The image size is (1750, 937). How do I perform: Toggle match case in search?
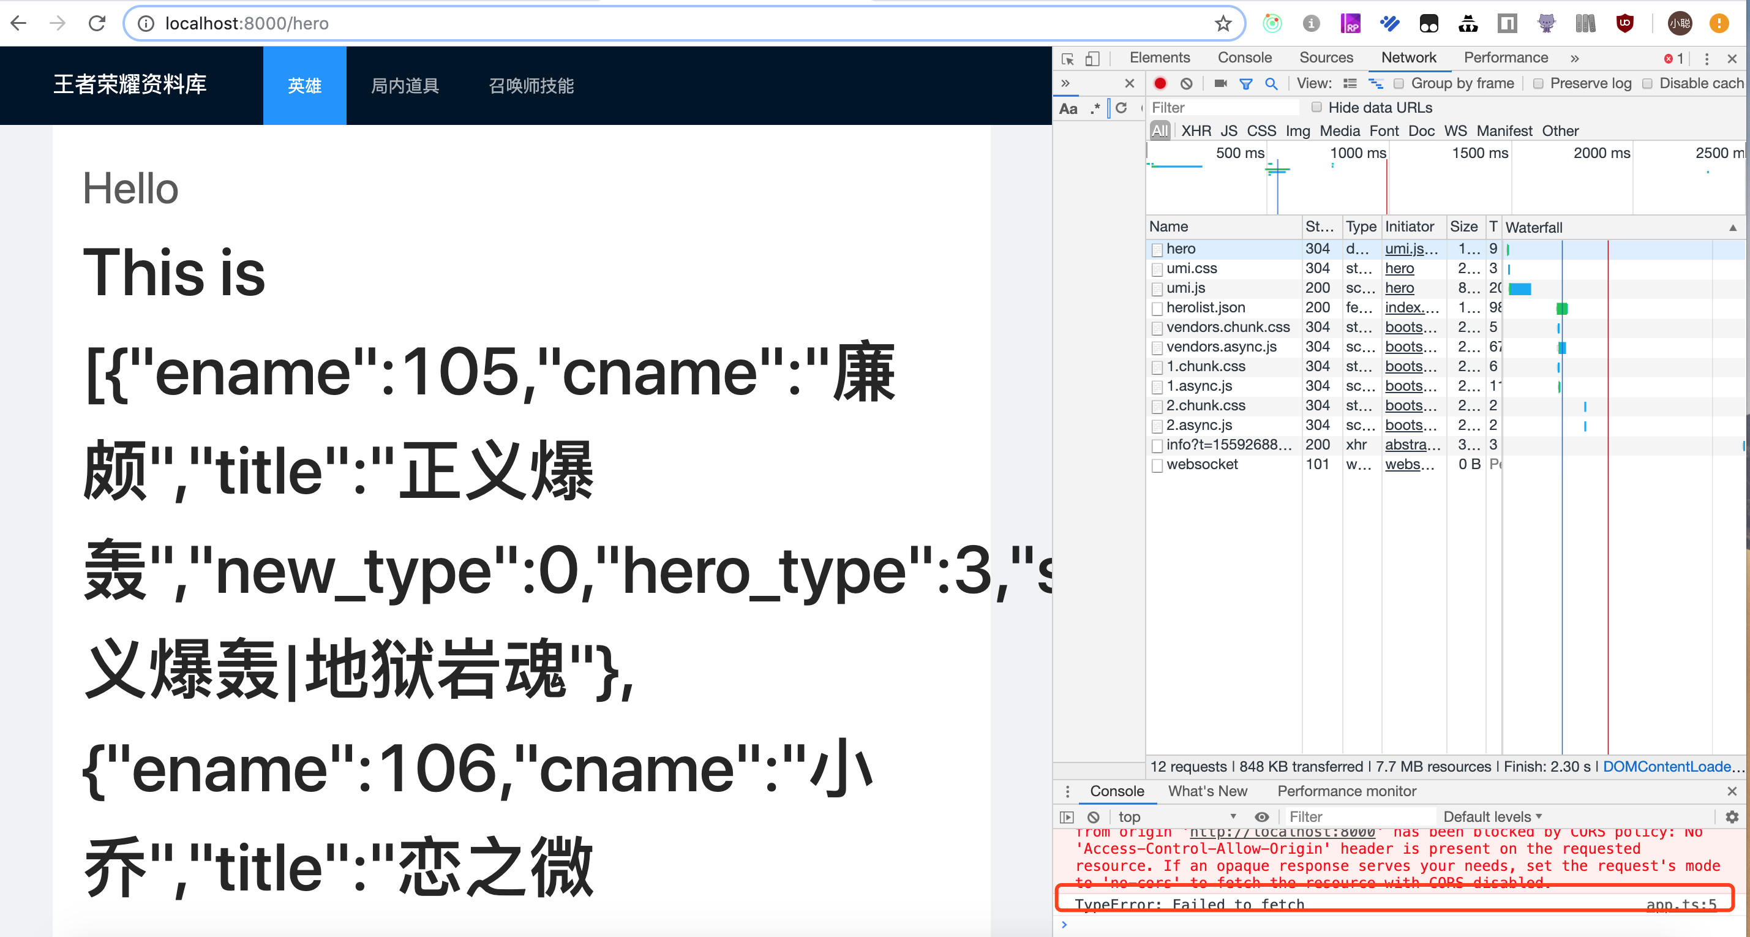click(1068, 108)
